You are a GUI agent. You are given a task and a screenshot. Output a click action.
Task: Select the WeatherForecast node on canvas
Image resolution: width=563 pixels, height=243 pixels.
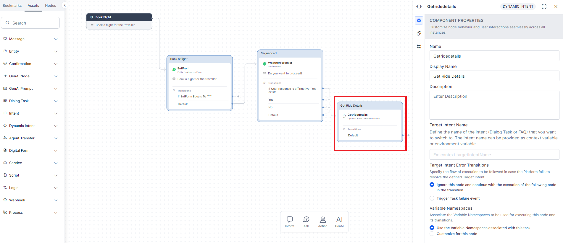point(280,63)
